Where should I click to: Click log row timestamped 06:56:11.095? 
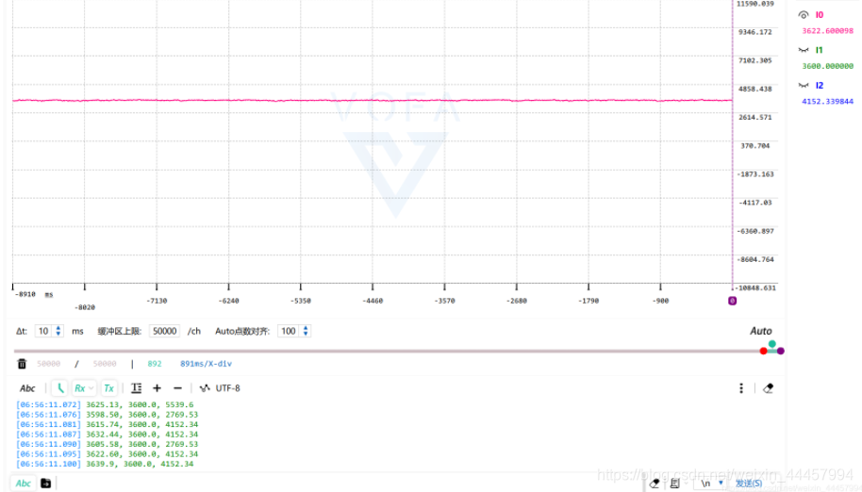(x=108, y=454)
